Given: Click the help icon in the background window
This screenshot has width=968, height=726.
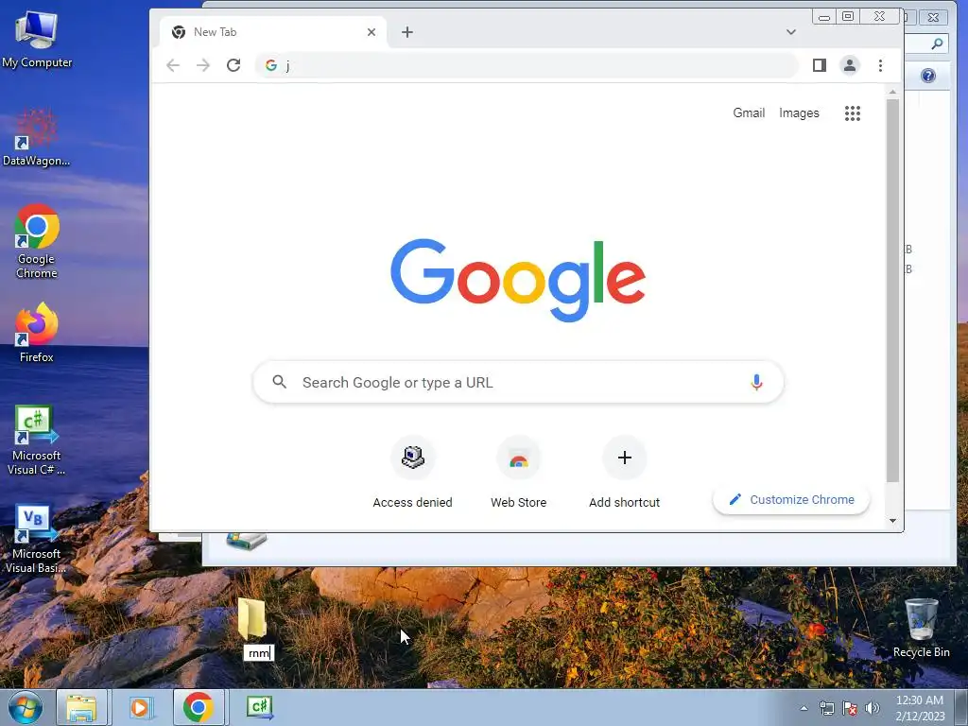Looking at the screenshot, I should (x=928, y=76).
